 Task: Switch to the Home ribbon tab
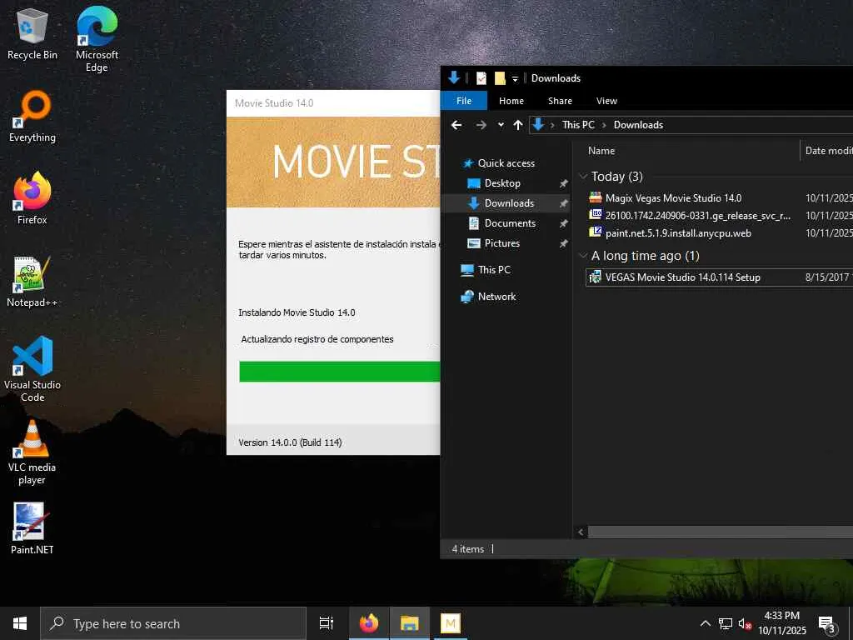511,101
